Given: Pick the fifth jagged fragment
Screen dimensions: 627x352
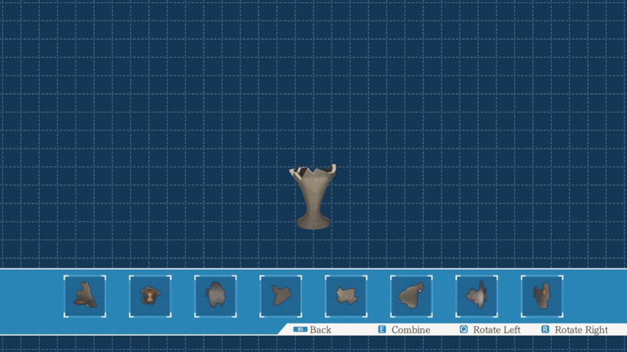Looking at the screenshot, I should point(346,296).
